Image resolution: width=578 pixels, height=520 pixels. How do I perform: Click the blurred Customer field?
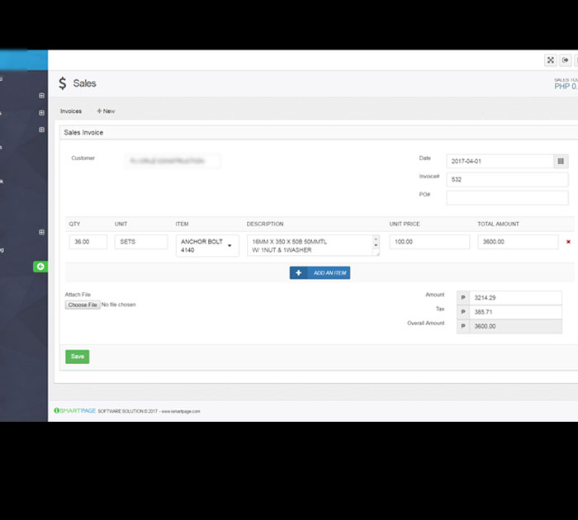point(173,161)
